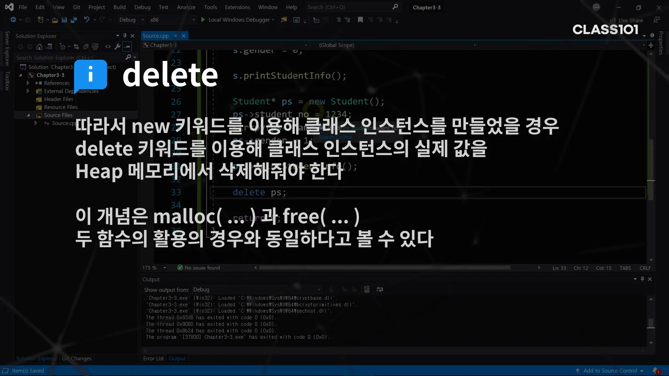
Task: Click the bookmark icon in toolbar
Action: 360,20
